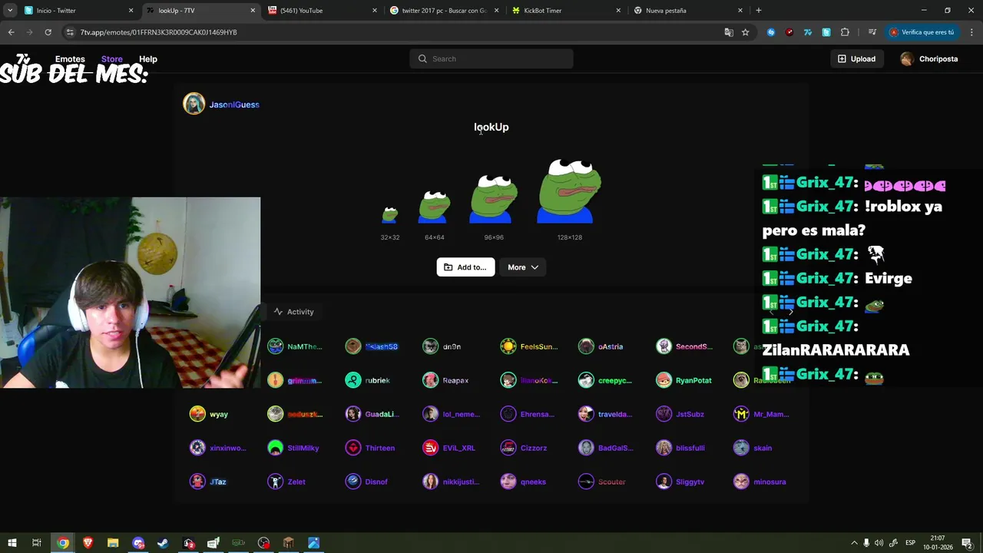Image resolution: width=983 pixels, height=553 pixels.
Task: Click the browser address bar URL
Action: pyautogui.click(x=158, y=32)
